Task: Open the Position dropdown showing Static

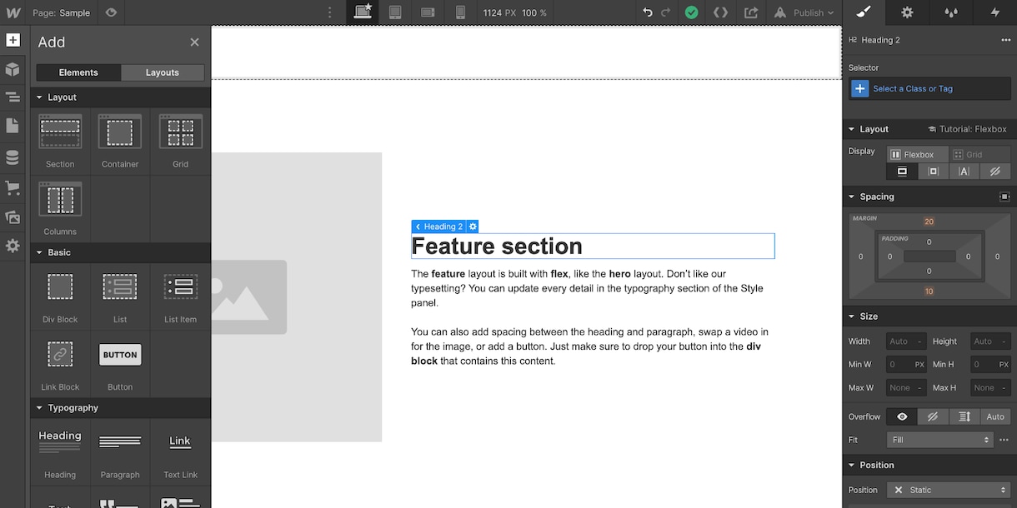Action: click(949, 490)
